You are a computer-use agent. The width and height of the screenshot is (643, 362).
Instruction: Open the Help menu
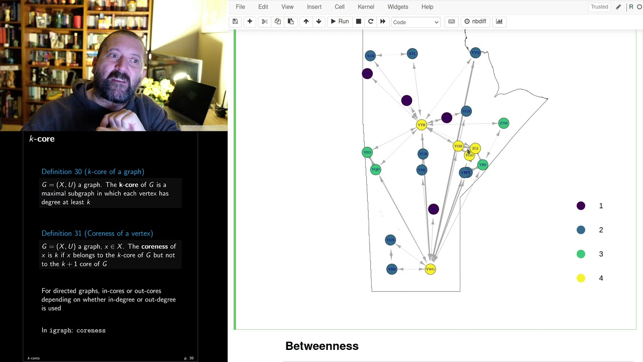tap(427, 7)
